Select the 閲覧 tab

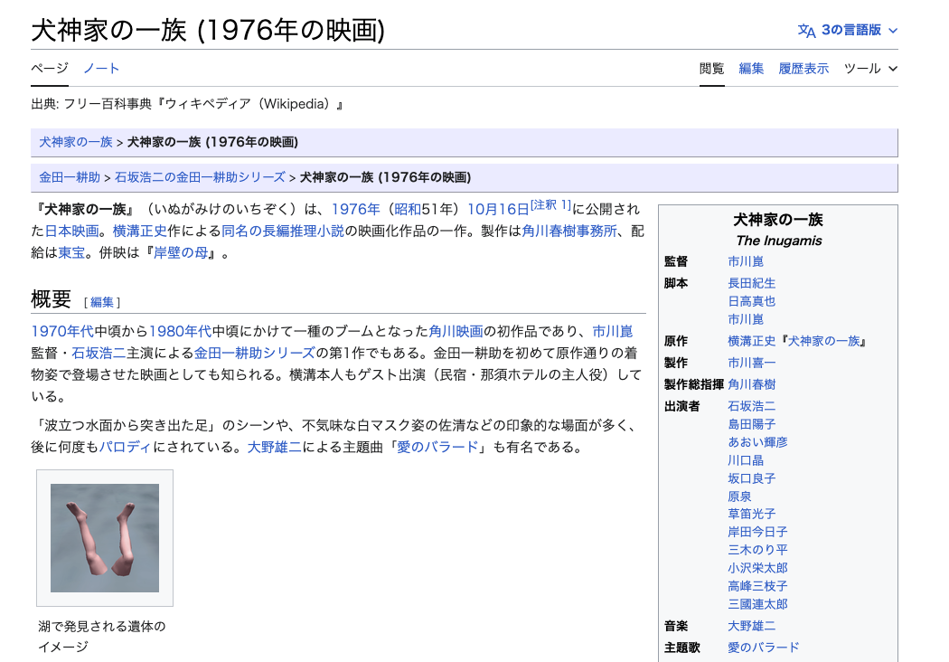(712, 68)
